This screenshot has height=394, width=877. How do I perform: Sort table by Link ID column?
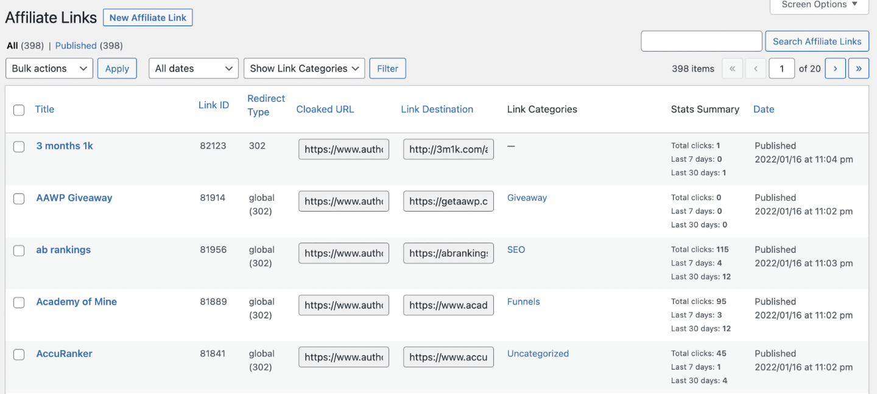pos(214,105)
